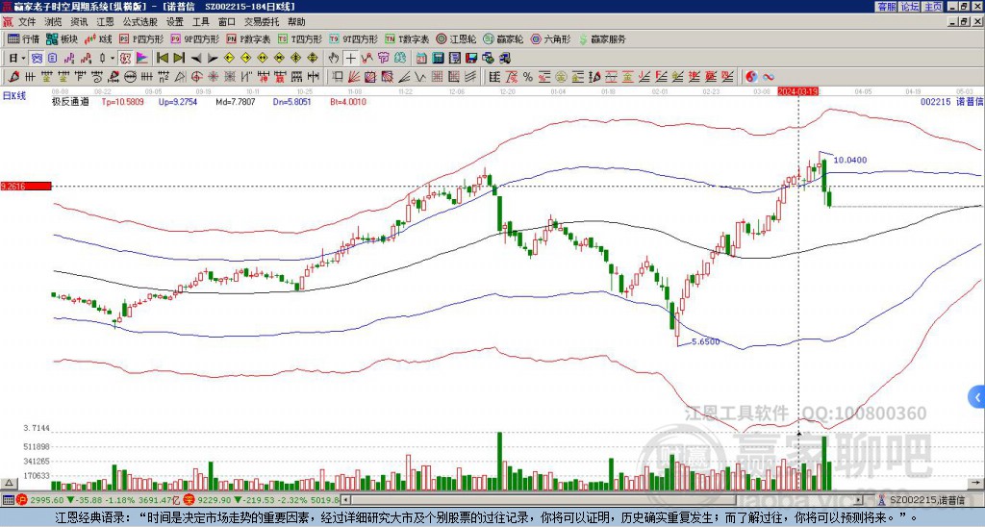
Task: Click the 2024-03-19 date marker
Action: pos(797,91)
